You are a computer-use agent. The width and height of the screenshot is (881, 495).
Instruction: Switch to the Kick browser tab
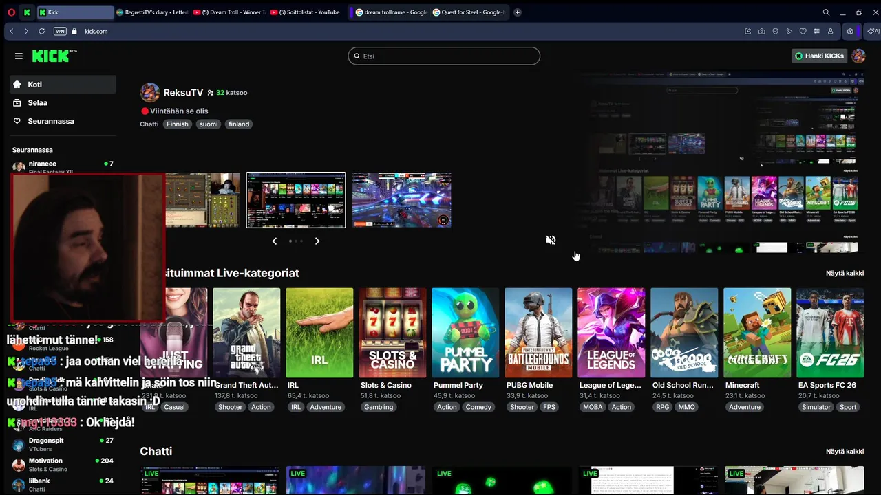74,12
